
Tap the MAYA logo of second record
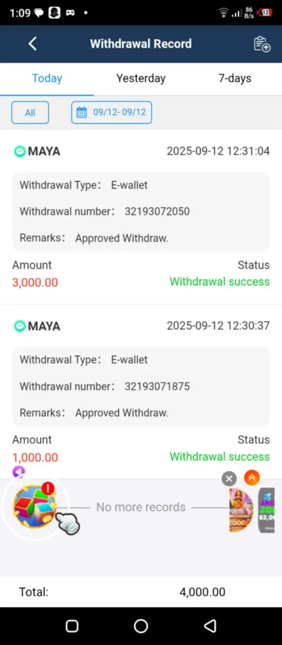point(20,326)
